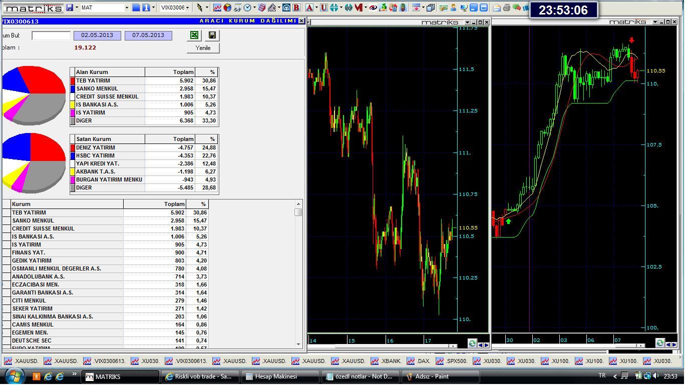Image resolution: width=686 pixels, height=385 pixels.
Task: Select ECZACIBASI MEN. row in list
Action: (104, 284)
